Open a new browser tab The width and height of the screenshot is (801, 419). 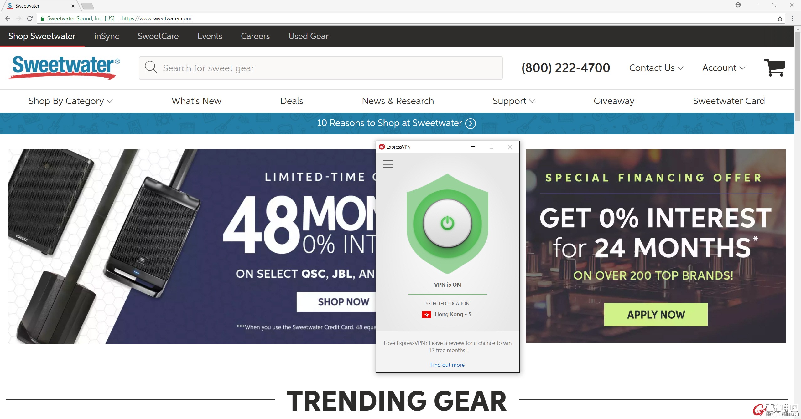87,6
